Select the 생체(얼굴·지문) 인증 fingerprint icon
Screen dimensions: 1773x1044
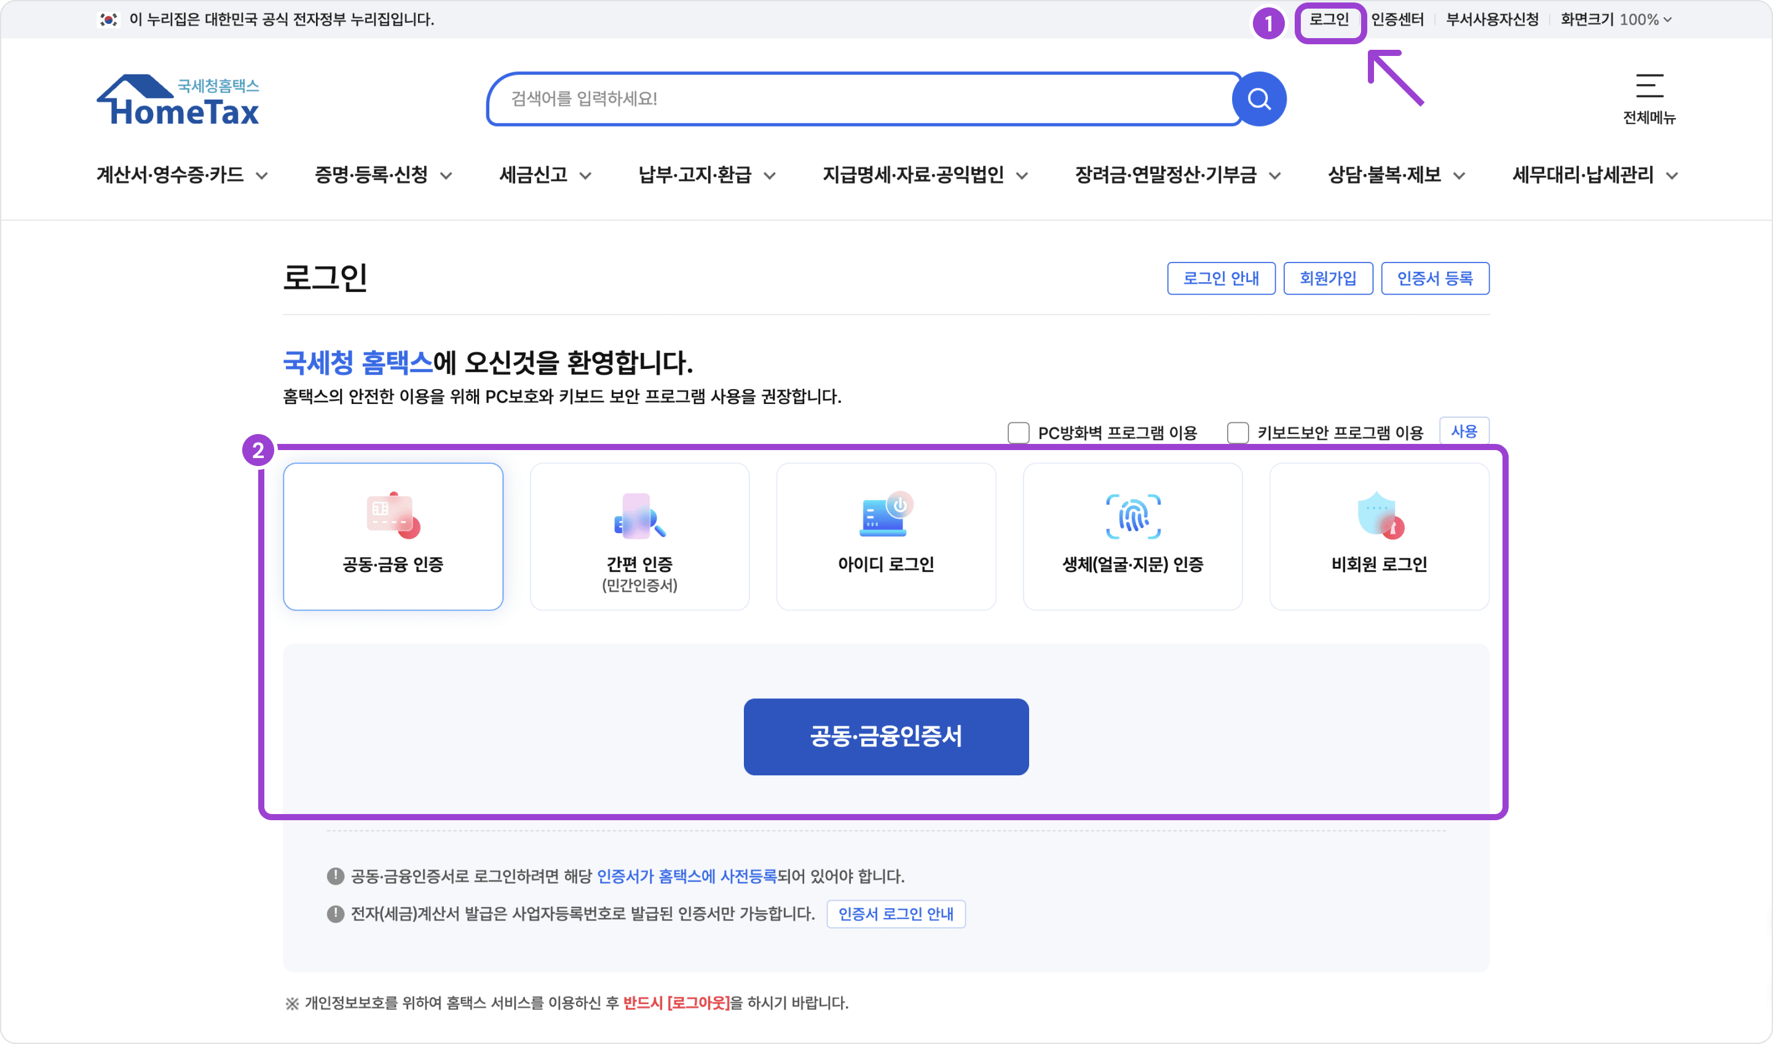click(1133, 516)
